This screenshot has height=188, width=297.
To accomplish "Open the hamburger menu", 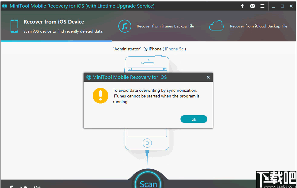I will [262, 6].
